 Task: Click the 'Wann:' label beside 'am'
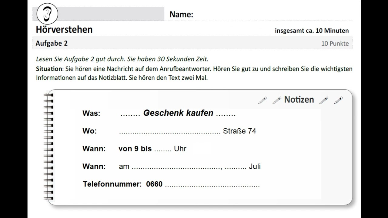[94, 166]
